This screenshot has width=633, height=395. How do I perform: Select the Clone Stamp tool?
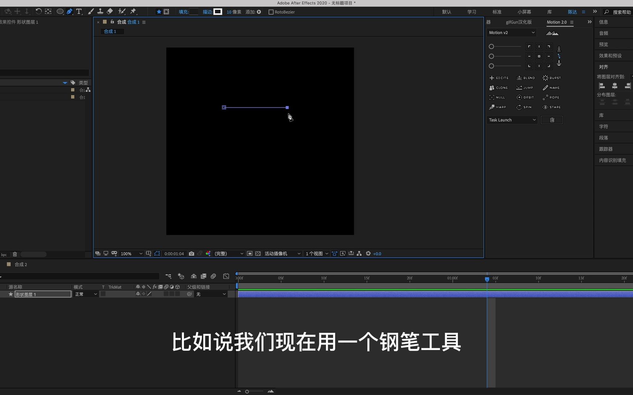100,11
